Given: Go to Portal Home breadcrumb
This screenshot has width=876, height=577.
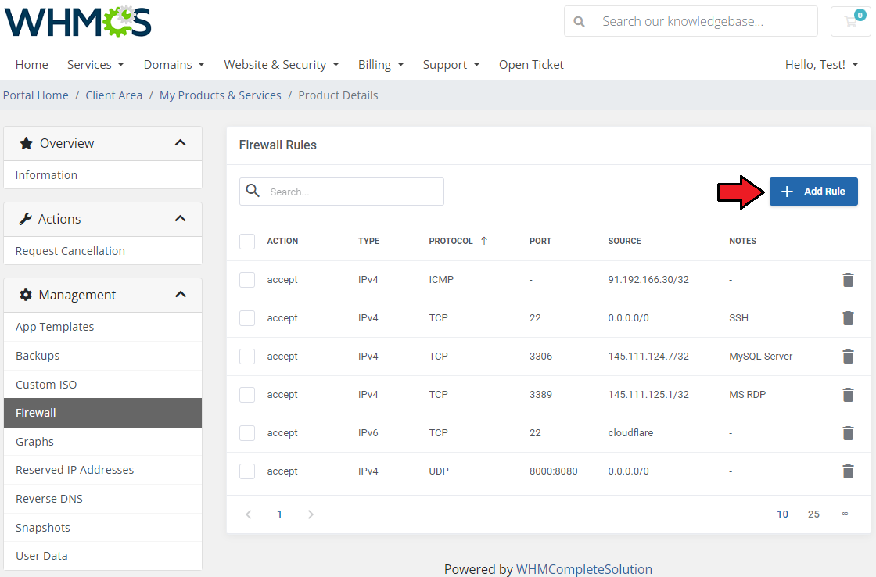Looking at the screenshot, I should click(36, 95).
